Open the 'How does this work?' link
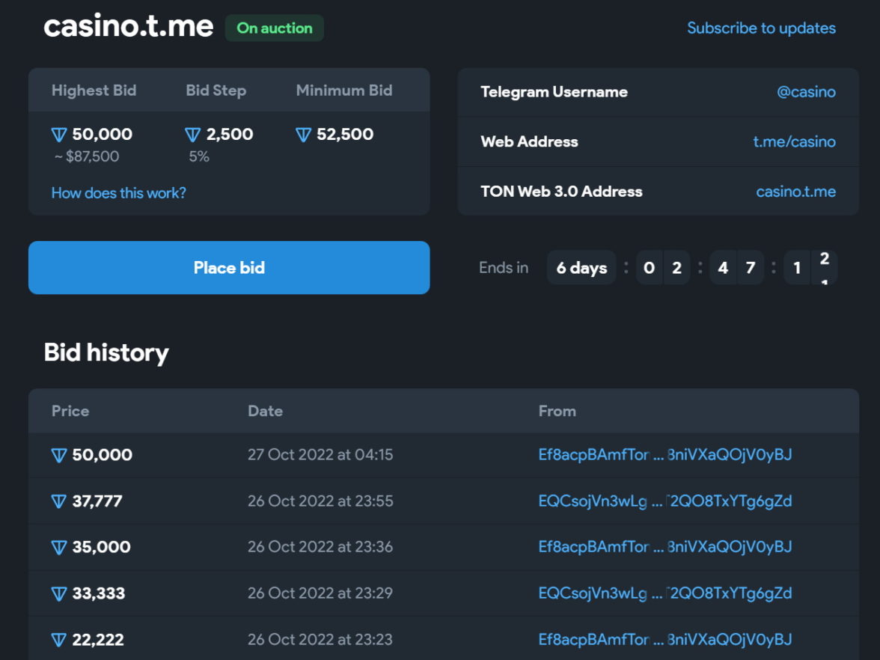The width and height of the screenshot is (880, 660). point(118,193)
